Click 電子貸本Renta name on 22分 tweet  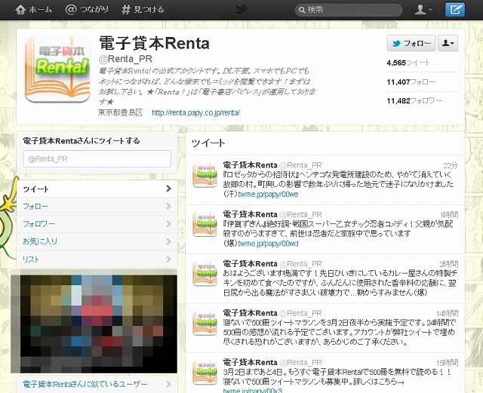point(250,165)
